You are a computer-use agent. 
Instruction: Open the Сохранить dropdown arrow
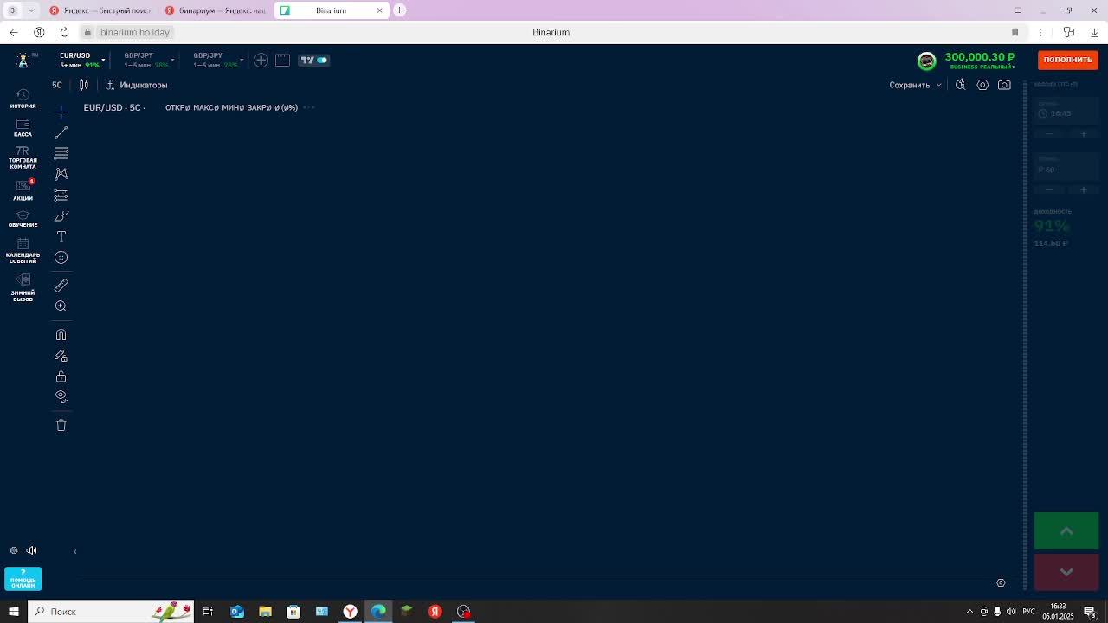[x=938, y=85]
